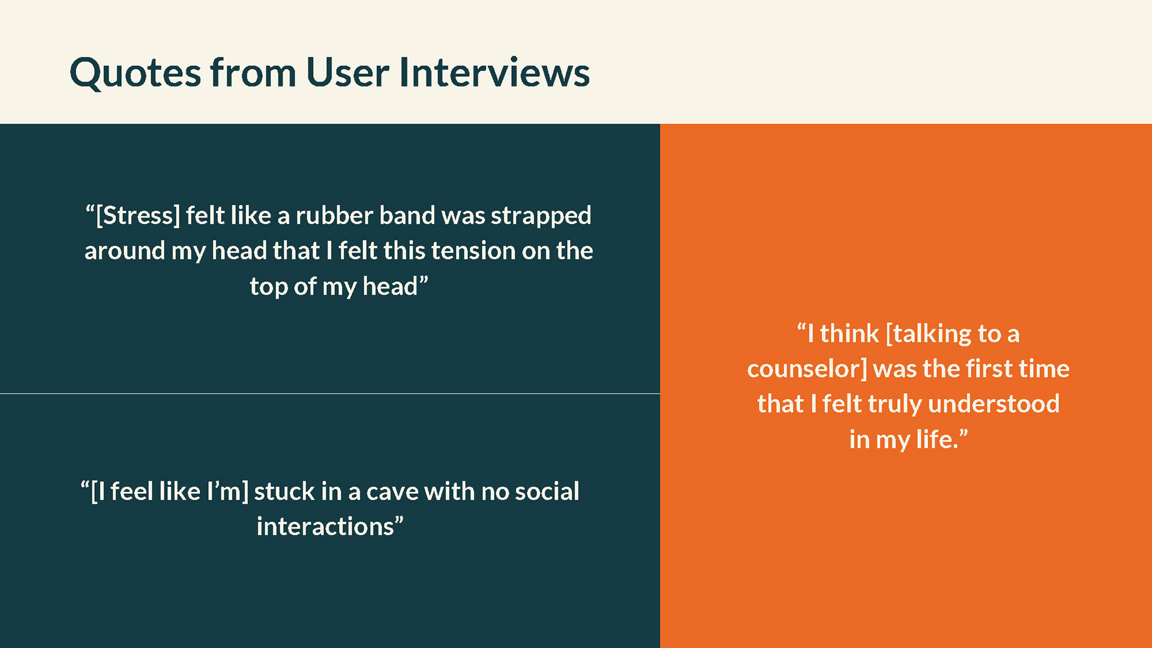Click the thin divider line between the teal quotes
1152x648 pixels.
click(330, 394)
